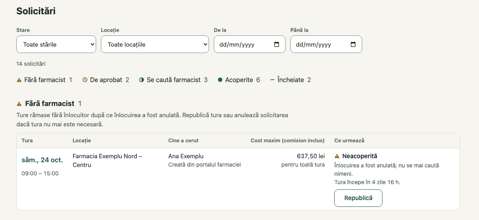Screen dimensions: 479x220
Task: Select the Acoperite summary chip
Action: pyautogui.click(x=239, y=80)
